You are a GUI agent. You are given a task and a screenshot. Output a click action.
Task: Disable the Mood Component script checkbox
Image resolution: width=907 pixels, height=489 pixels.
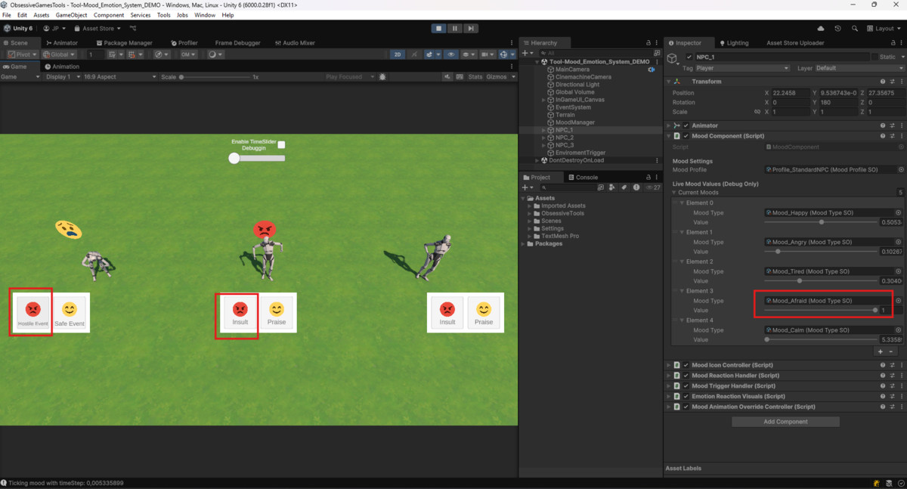tap(686, 136)
